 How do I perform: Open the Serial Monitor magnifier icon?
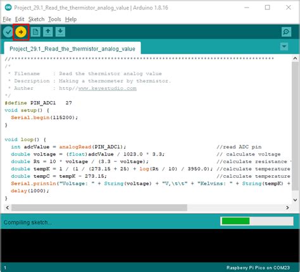pos(286,32)
